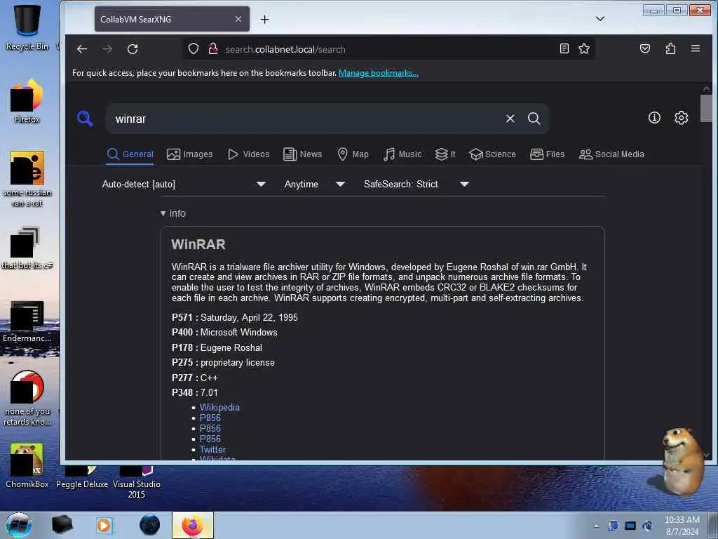
Task: Open the SafeSearch: Strict dropdown
Action: tap(416, 185)
